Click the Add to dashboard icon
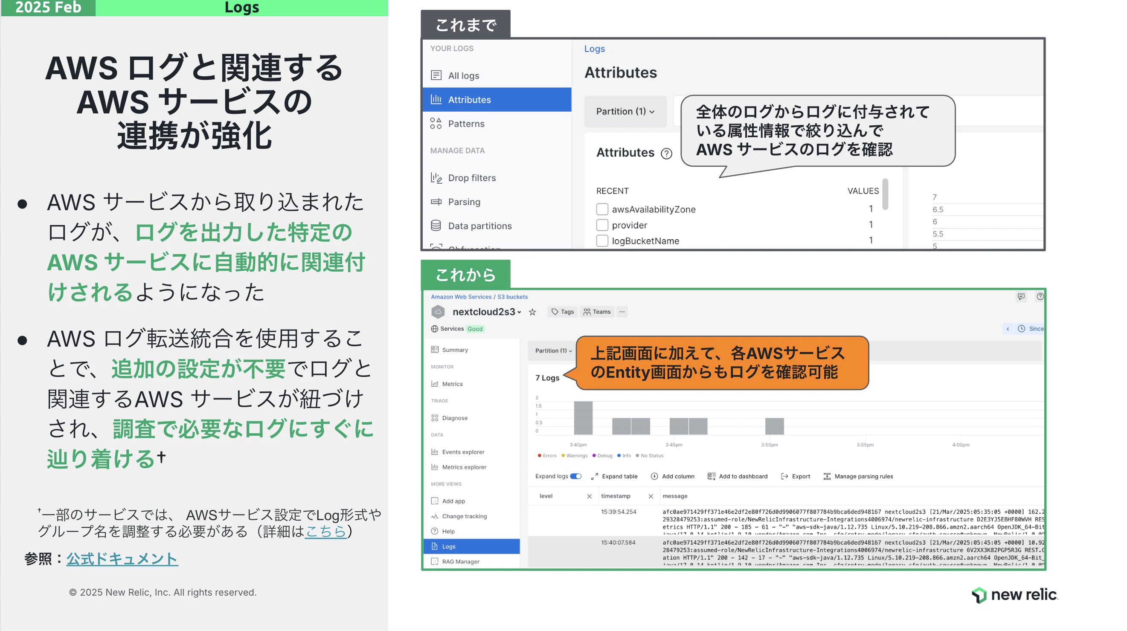The height and width of the screenshot is (631, 1127). [712, 476]
